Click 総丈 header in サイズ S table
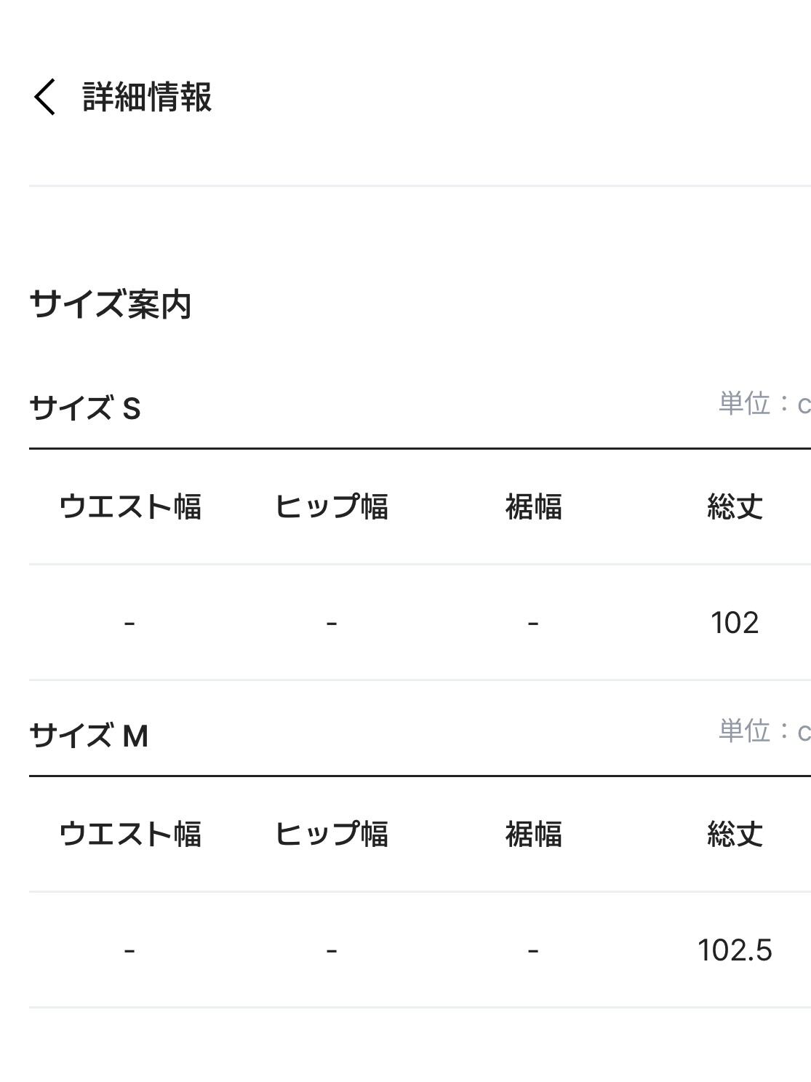Viewport: 811px width, 1082px height. coord(735,506)
